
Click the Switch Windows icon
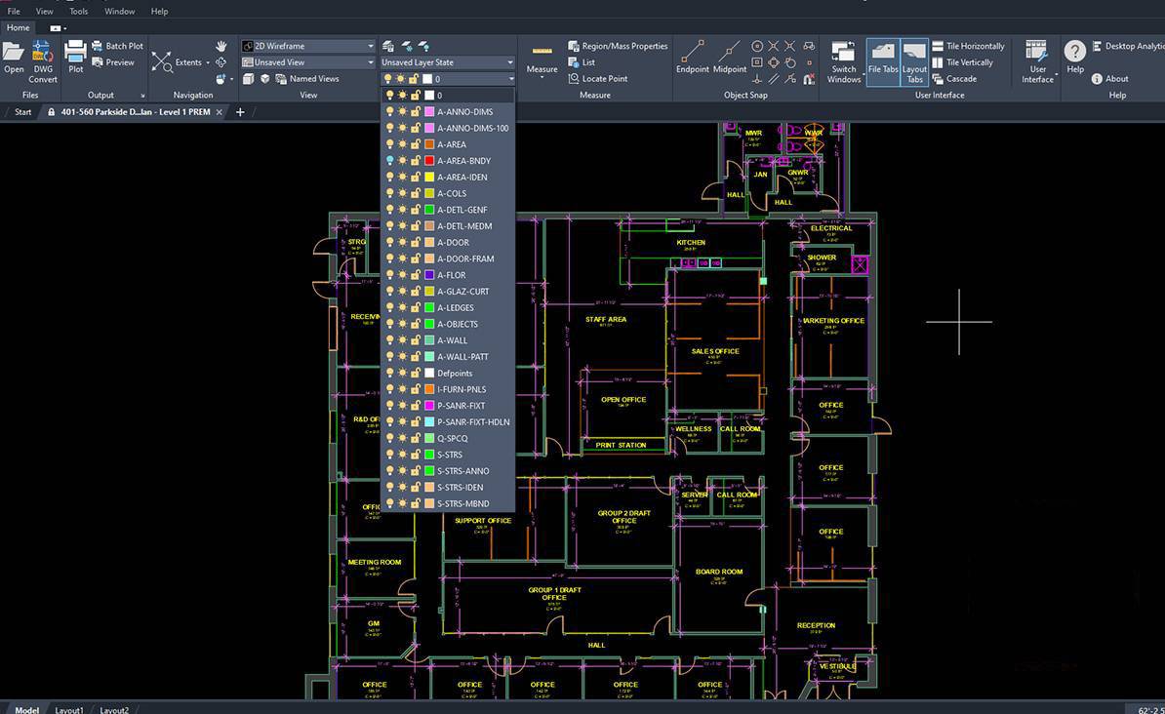844,60
